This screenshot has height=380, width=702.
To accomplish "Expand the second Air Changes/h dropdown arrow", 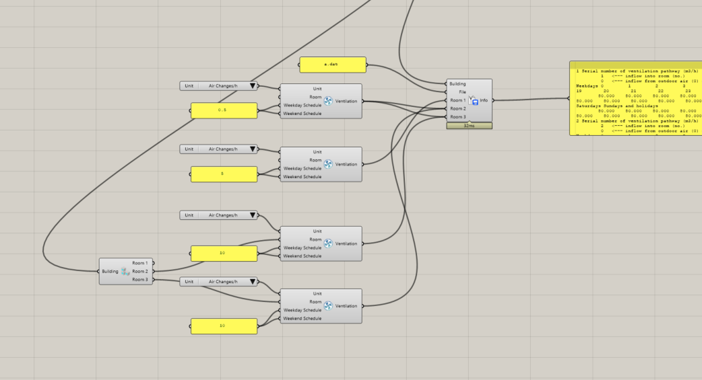I will [x=253, y=149].
